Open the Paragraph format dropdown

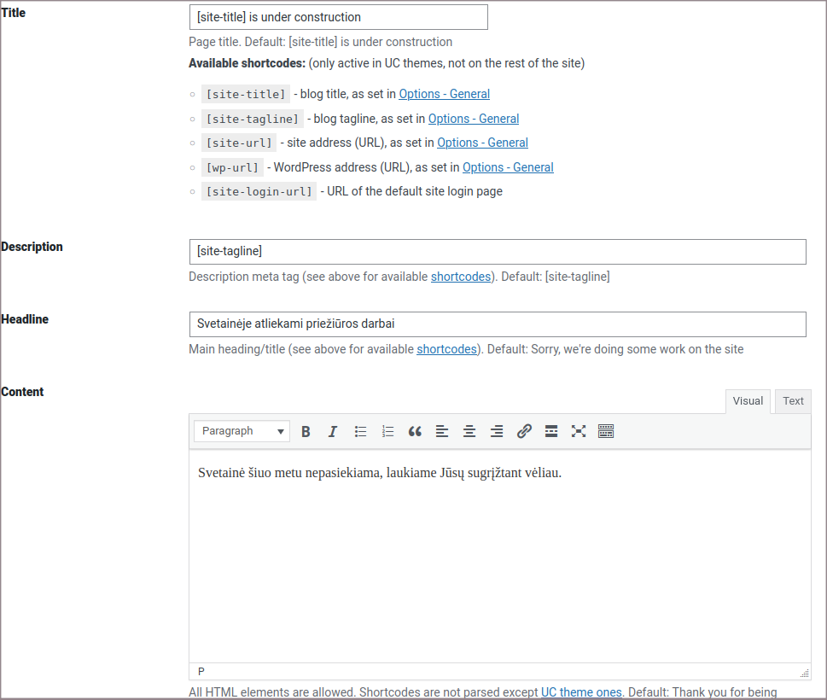pos(242,432)
